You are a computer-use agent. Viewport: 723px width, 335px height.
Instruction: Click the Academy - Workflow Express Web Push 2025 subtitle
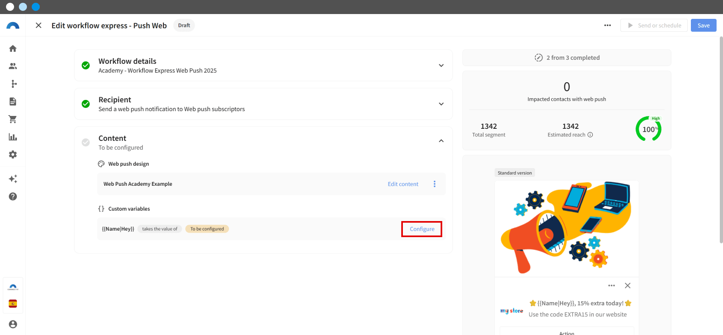point(157,71)
